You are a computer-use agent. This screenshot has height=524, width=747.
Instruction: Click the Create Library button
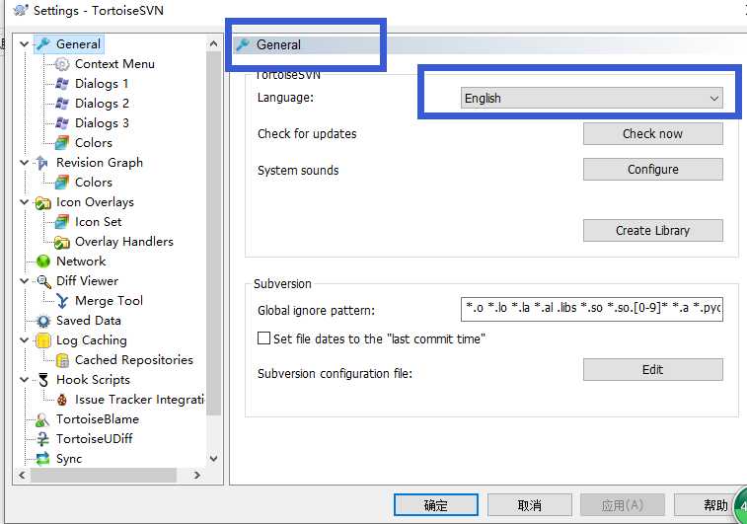click(x=652, y=231)
